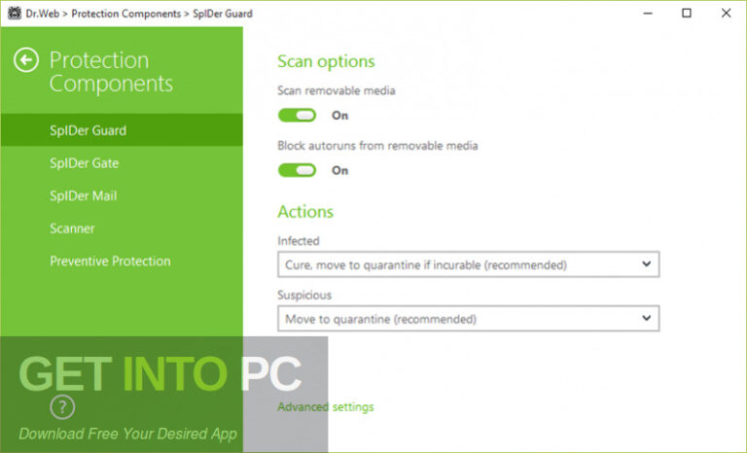Click the Protection Components heading

(x=111, y=72)
